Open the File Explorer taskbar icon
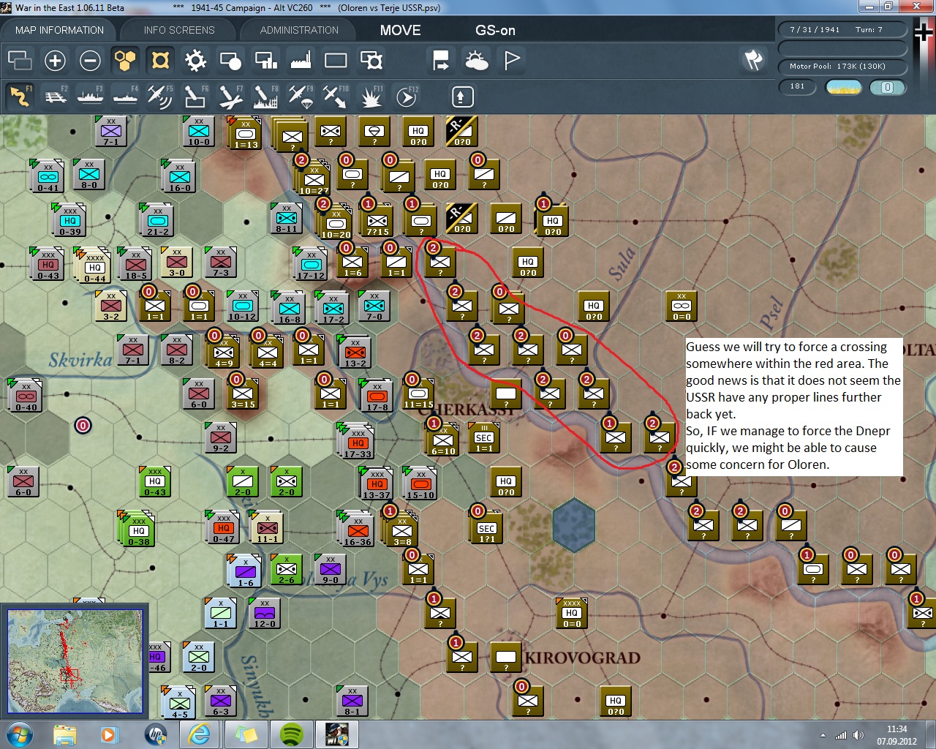This screenshot has height=749, width=936. [65, 734]
